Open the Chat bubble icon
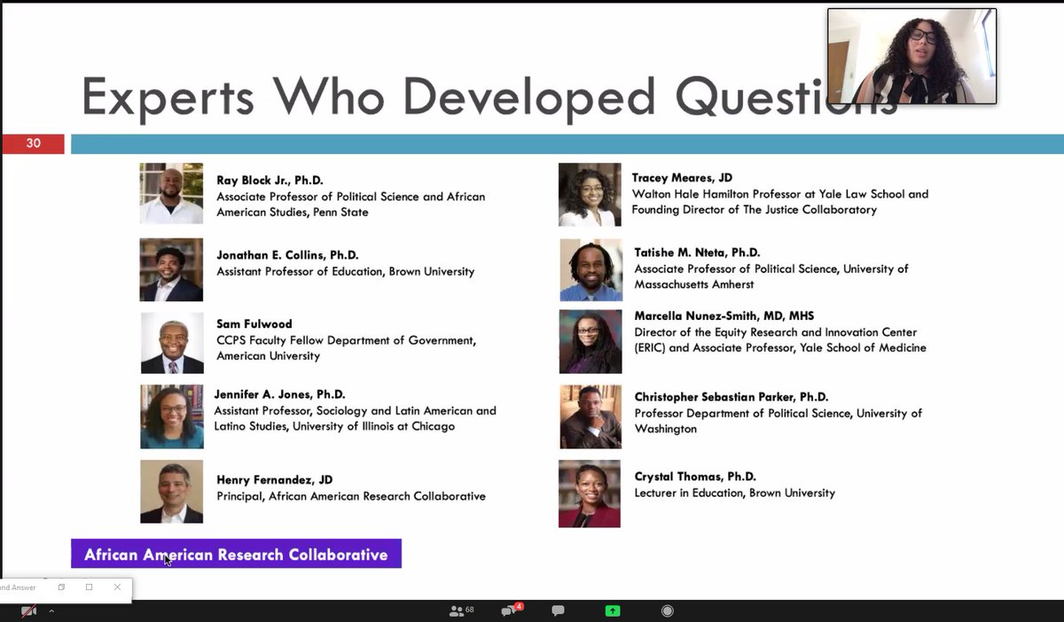This screenshot has height=622, width=1064. tap(558, 610)
